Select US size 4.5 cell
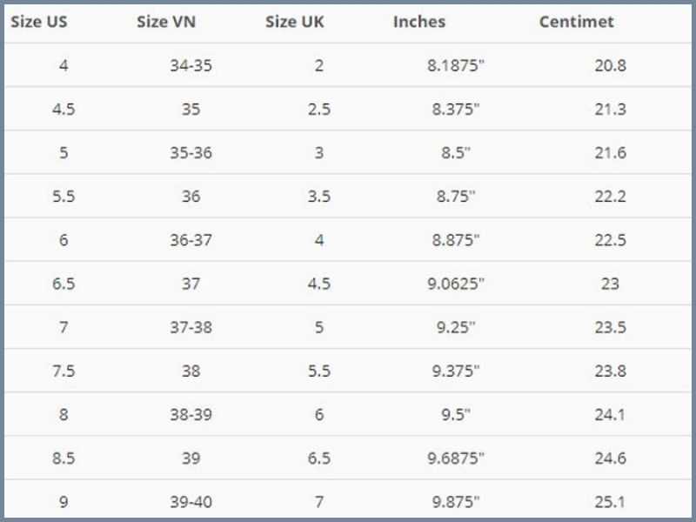This screenshot has height=522, width=696. 64,110
